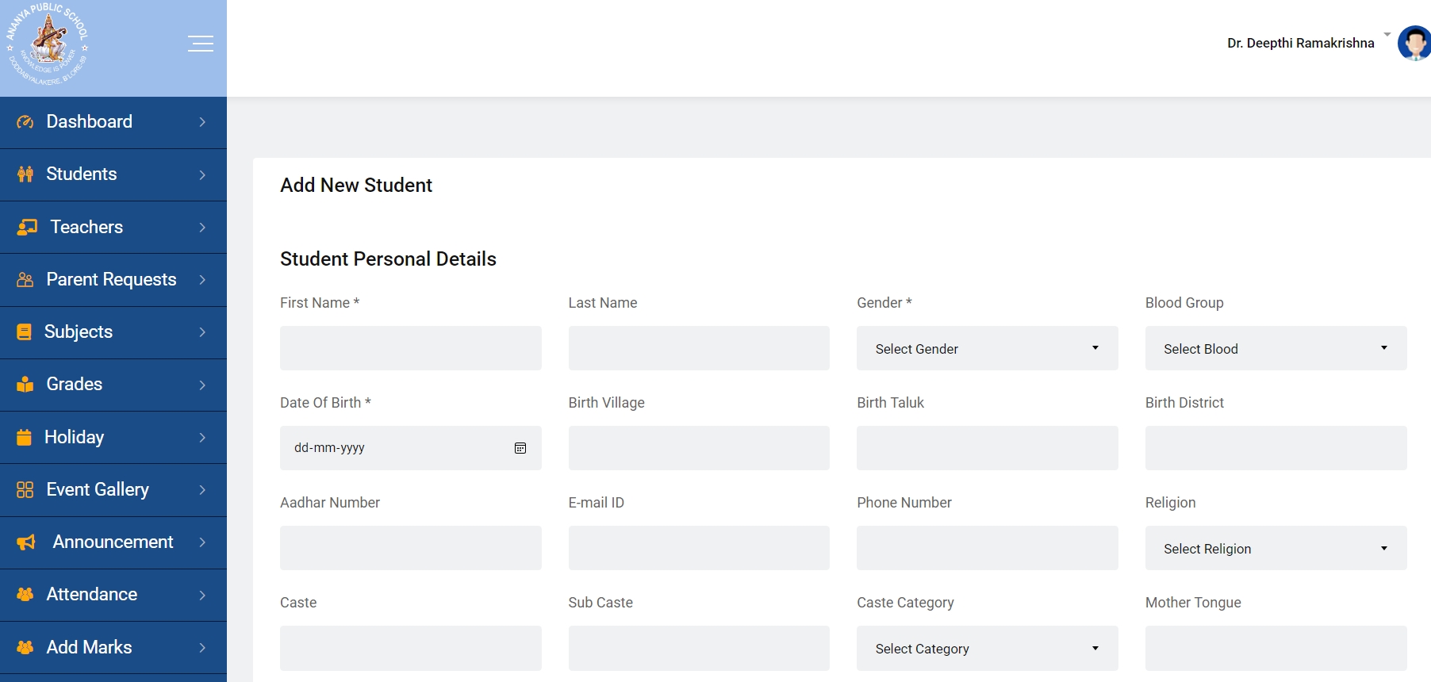
Task: Click the Ananya Public School logo
Action: click(x=48, y=44)
